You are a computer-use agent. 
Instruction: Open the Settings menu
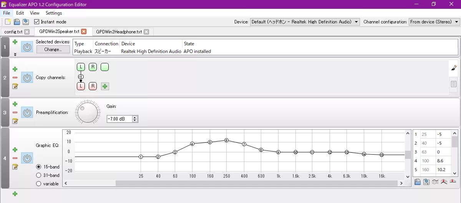(x=54, y=13)
